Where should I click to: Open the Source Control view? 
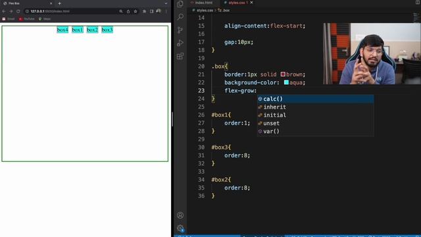click(x=180, y=30)
